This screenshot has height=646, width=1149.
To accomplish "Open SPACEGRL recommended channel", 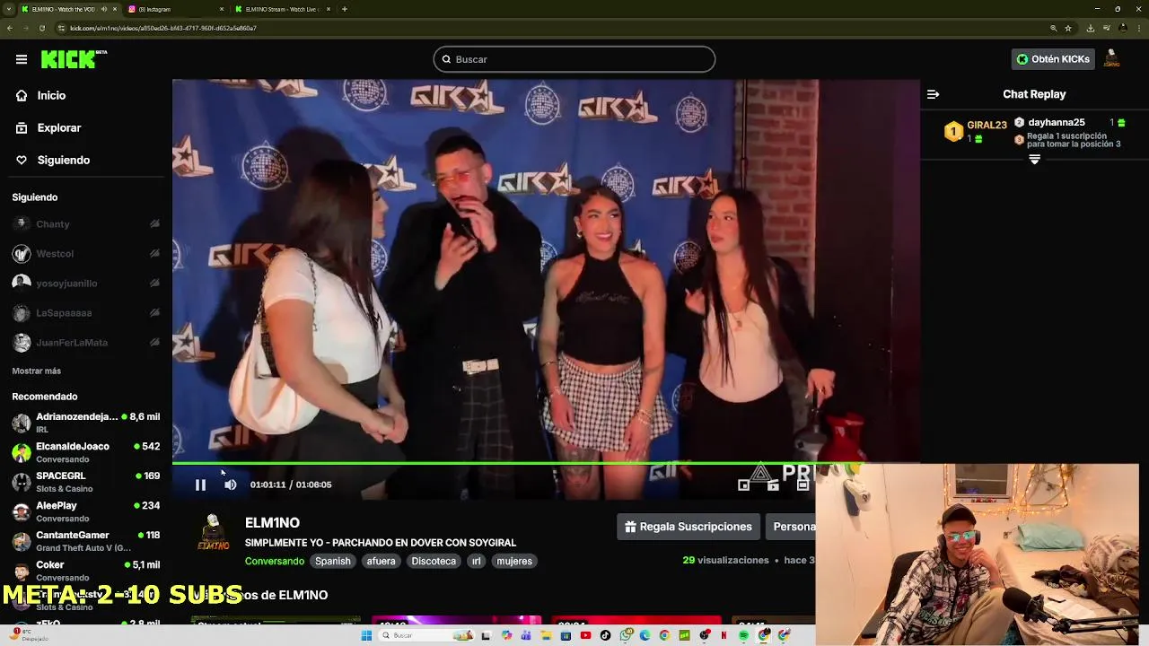I will (86, 482).
